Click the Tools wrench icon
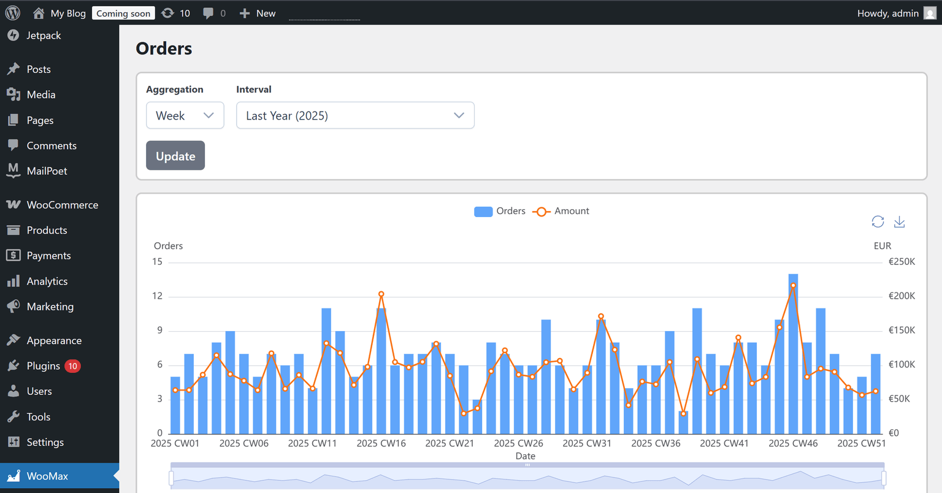This screenshot has height=493, width=942. (13, 417)
